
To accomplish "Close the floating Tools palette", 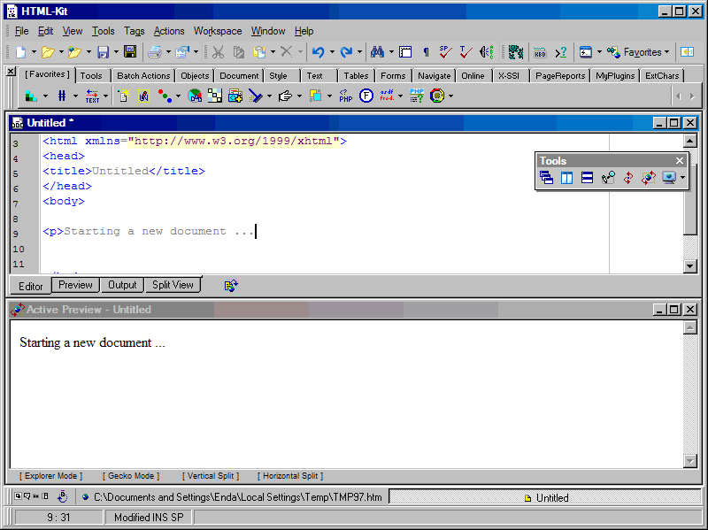I will (680, 161).
